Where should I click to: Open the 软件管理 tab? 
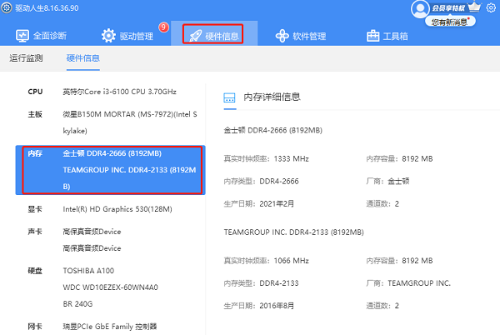pos(301,36)
